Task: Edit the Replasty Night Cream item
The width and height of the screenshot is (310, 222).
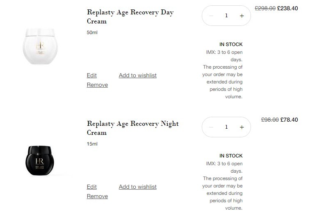Action: (x=92, y=187)
